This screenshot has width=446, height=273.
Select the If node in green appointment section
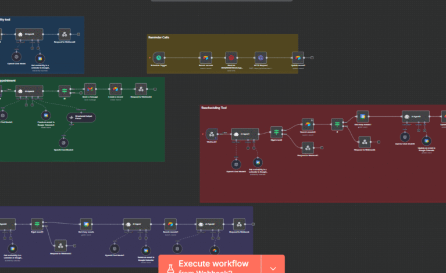[x=63, y=89]
